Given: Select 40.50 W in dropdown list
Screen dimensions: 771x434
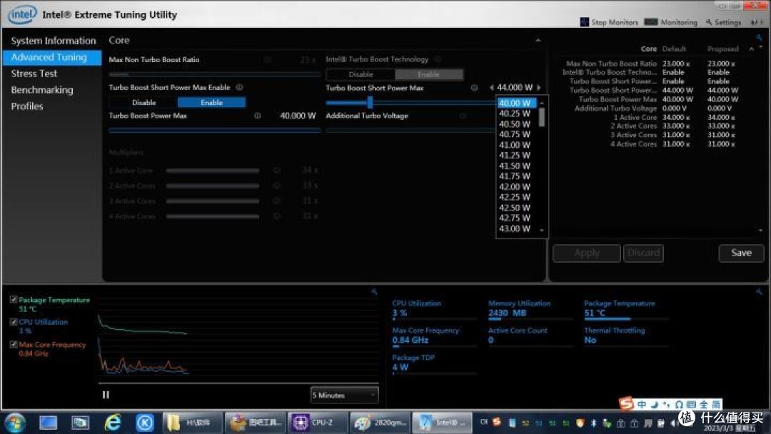Looking at the screenshot, I should tap(515, 124).
